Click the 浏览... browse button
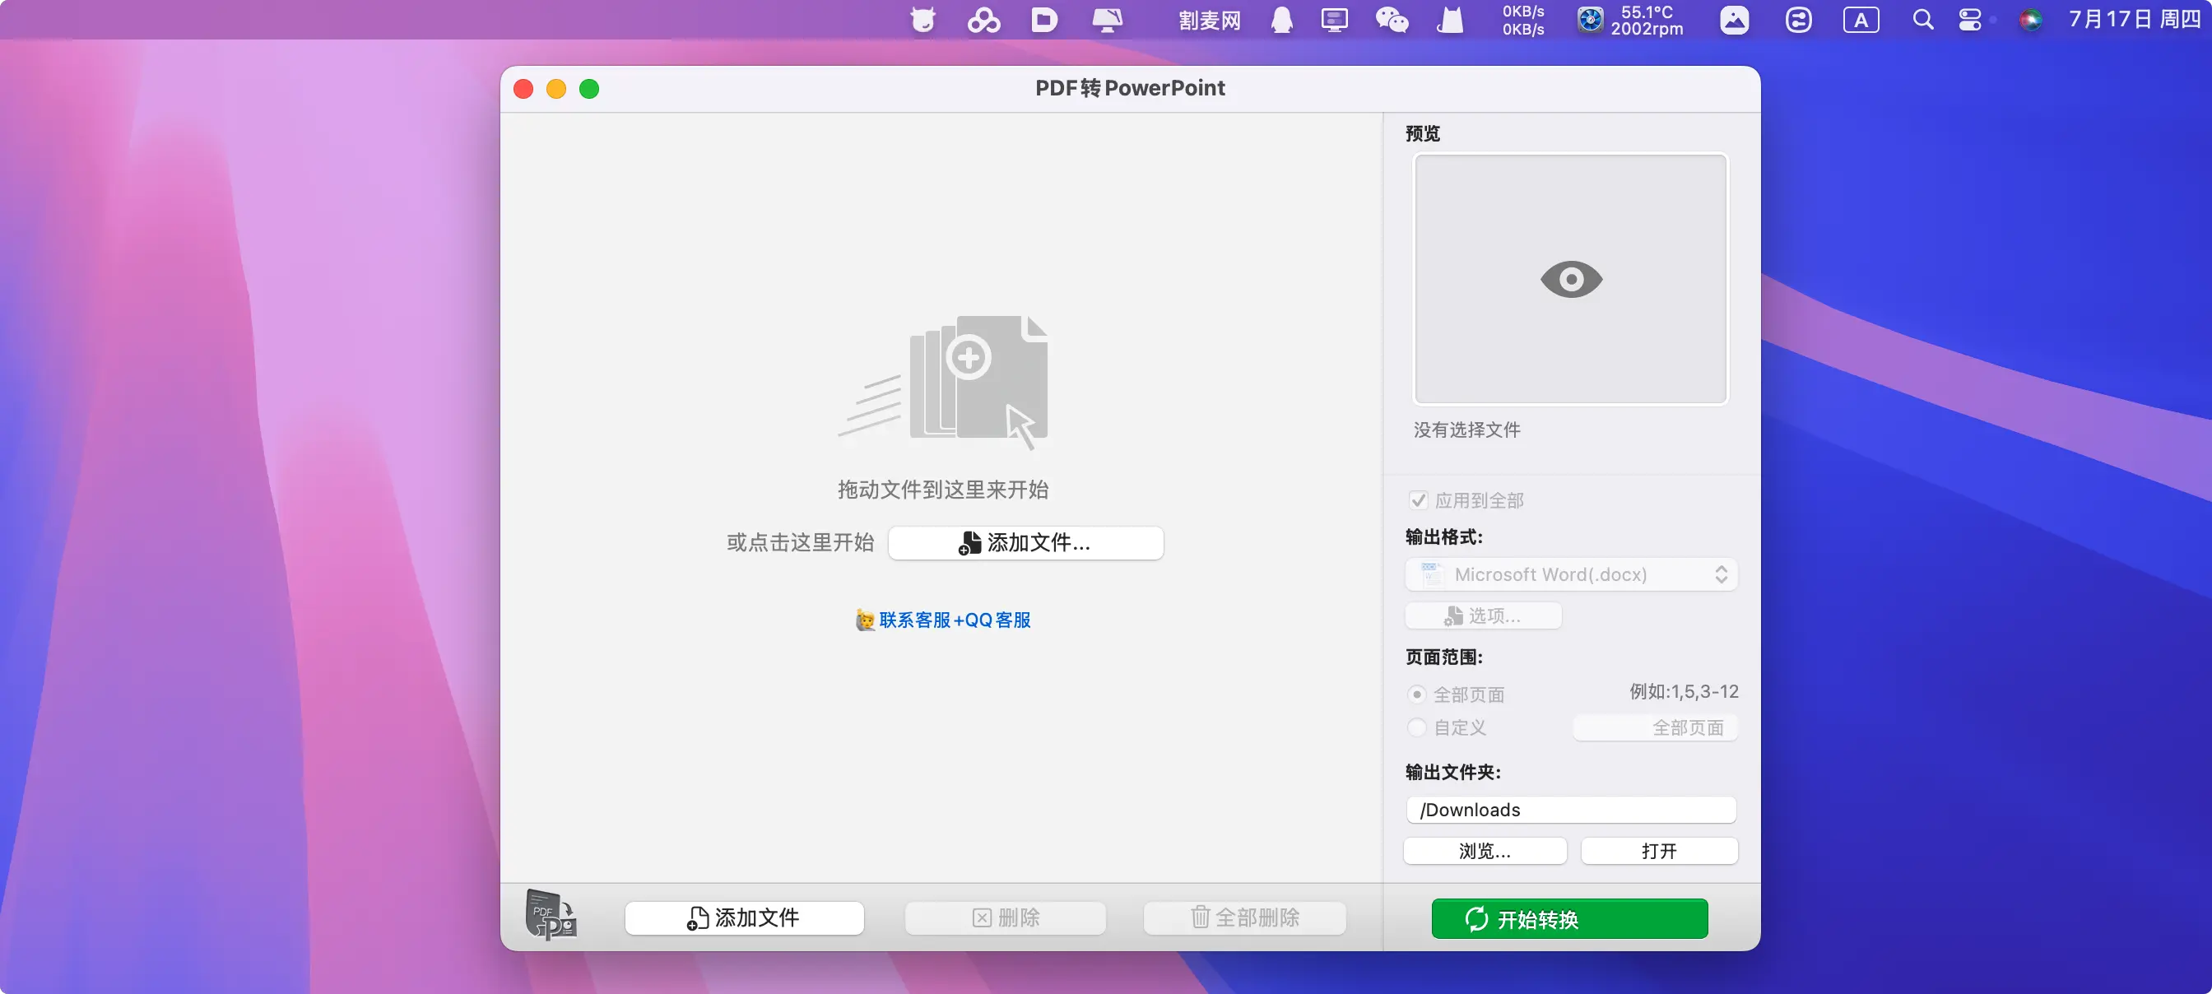 [1485, 851]
